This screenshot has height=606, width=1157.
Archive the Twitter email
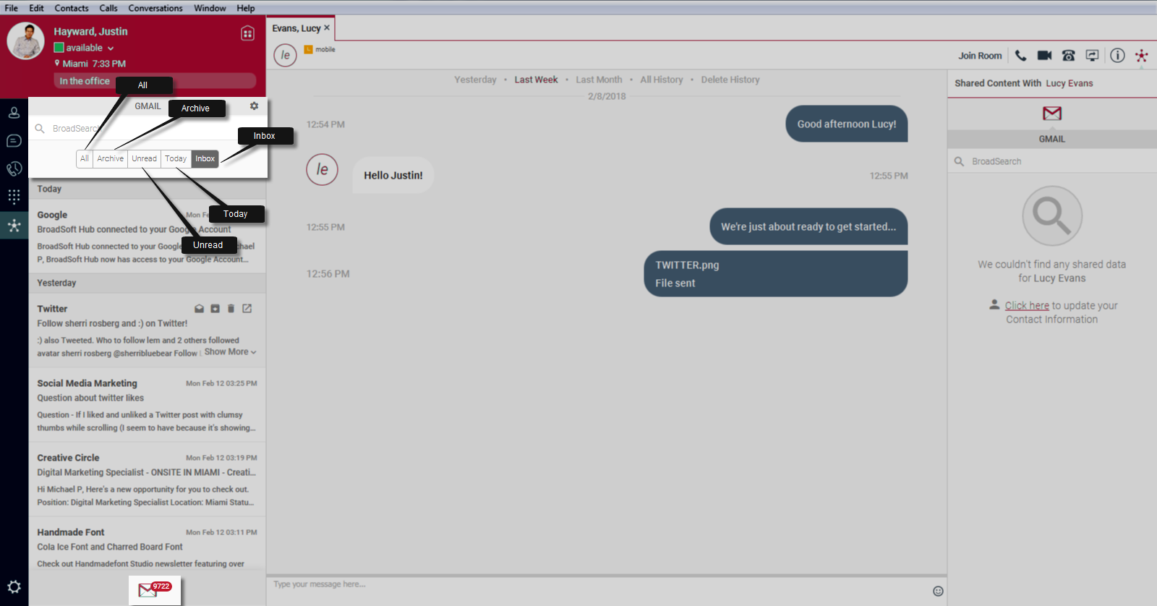coord(215,309)
